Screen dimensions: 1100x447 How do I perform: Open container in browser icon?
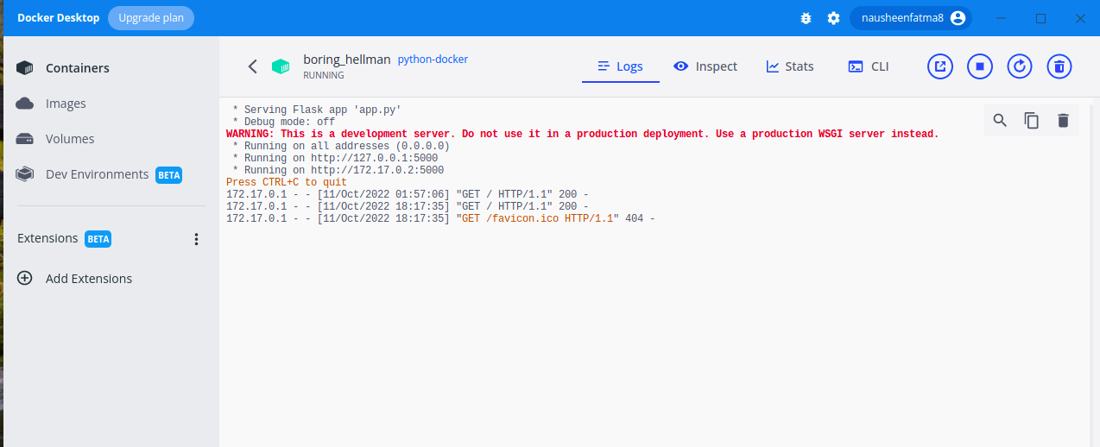[x=940, y=66]
